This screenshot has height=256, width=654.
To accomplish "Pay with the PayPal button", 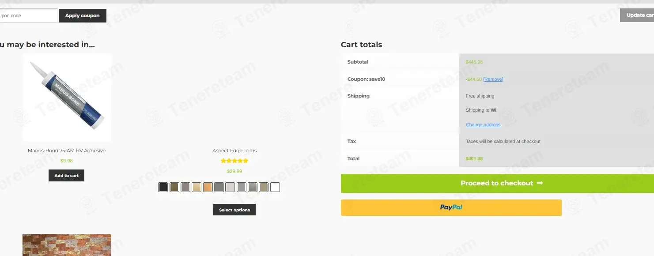I will point(451,207).
